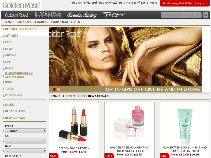The image size is (211, 158).
Task: Click the free shipping promo text
Action: (114, 3)
